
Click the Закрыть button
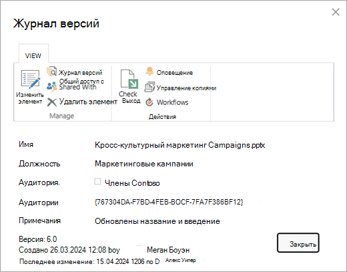coord(298,243)
